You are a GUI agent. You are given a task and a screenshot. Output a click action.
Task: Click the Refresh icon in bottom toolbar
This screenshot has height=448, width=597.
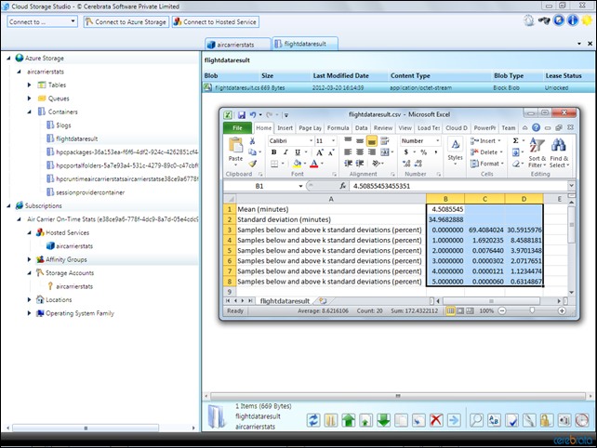pos(313,420)
